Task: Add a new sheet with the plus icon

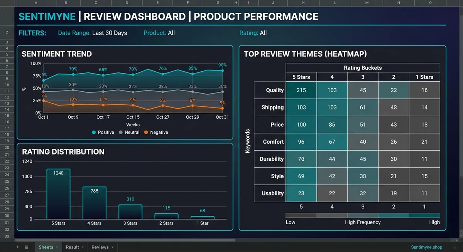Action: (x=17, y=247)
